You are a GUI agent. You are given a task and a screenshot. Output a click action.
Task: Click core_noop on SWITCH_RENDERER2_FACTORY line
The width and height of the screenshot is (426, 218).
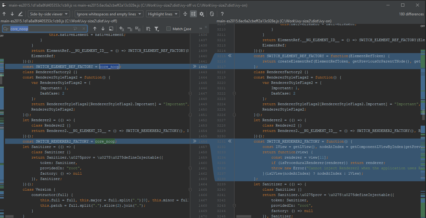(x=105, y=141)
